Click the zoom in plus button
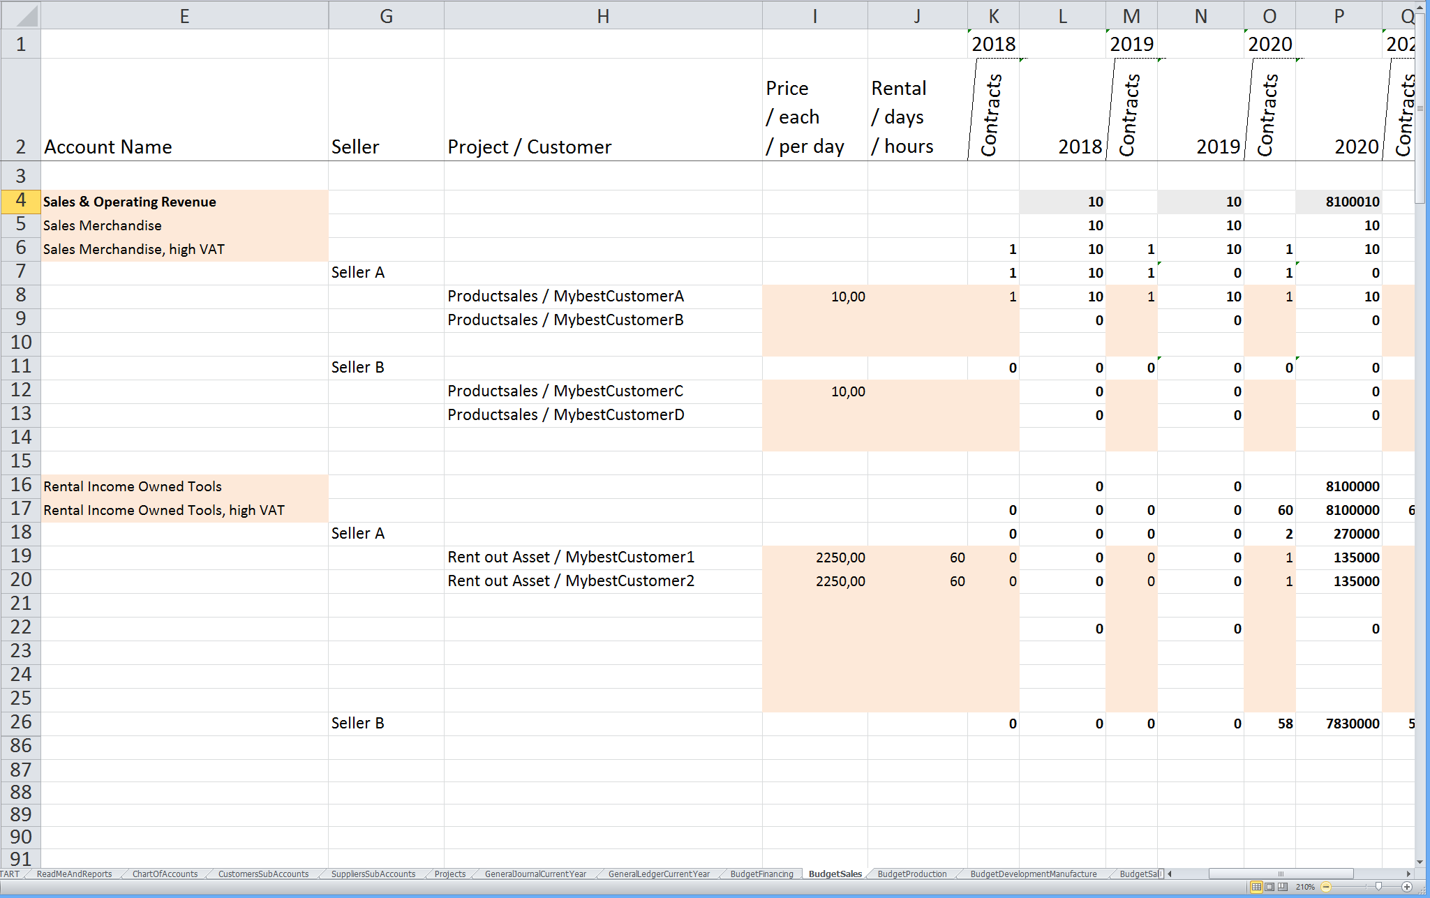 click(x=1407, y=887)
